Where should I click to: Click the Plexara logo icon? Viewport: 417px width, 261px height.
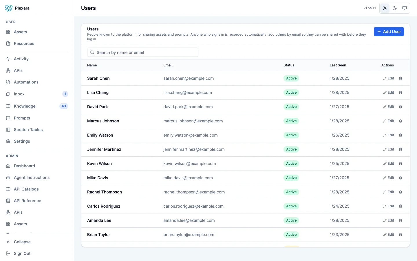[9, 8]
